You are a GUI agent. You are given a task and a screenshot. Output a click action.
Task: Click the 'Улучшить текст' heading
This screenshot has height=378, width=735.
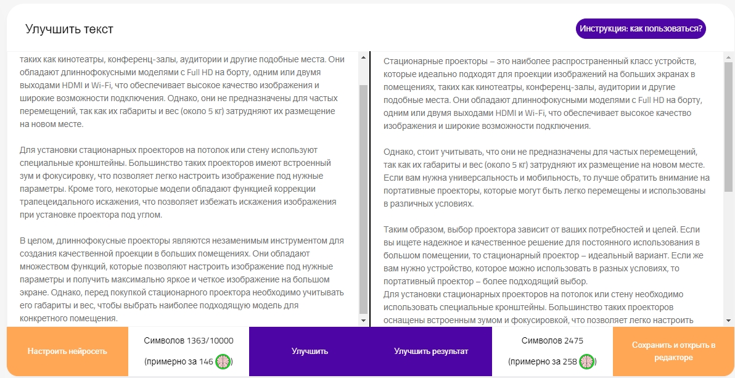70,29
